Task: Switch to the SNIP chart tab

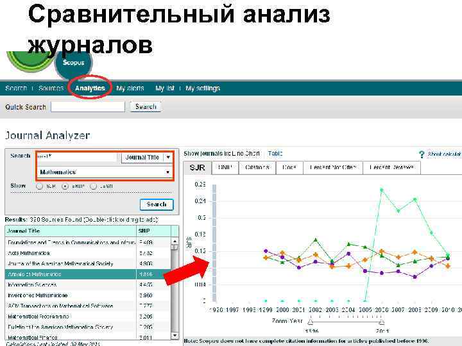Action: click(225, 168)
